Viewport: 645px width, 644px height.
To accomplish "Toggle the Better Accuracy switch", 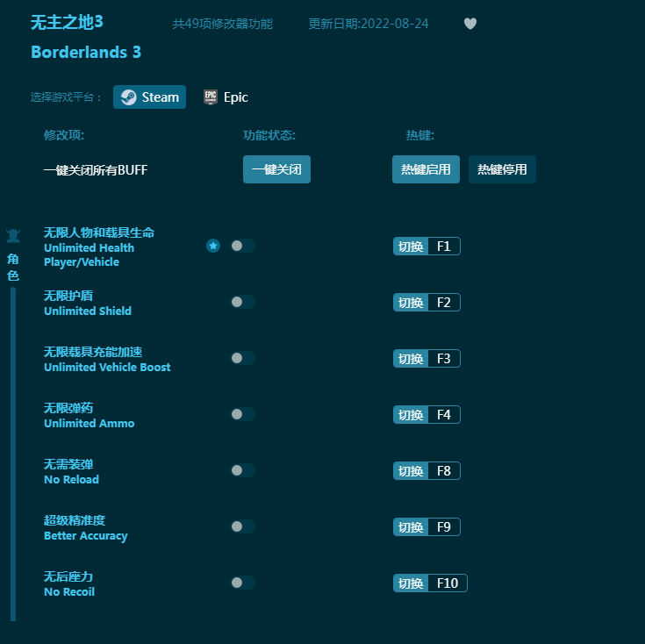I will (x=243, y=526).
